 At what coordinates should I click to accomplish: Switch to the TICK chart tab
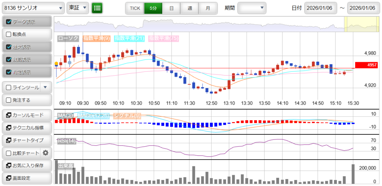point(135,8)
